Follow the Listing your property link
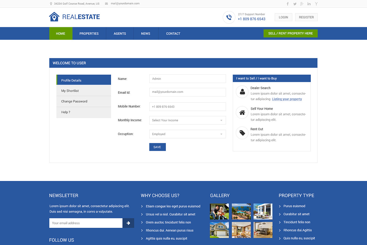 pyautogui.click(x=287, y=99)
